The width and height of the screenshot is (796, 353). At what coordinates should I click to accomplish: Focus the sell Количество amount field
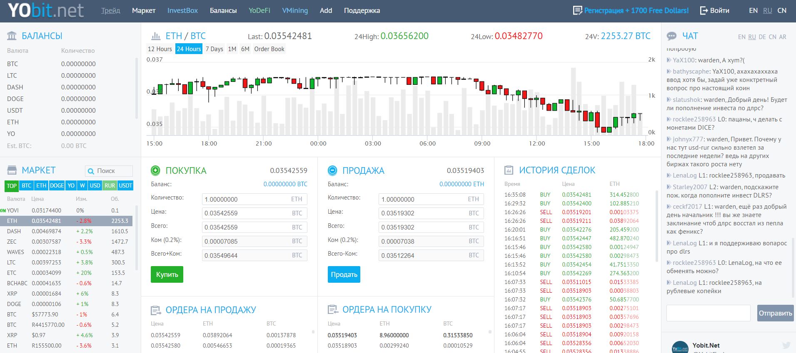coord(431,199)
